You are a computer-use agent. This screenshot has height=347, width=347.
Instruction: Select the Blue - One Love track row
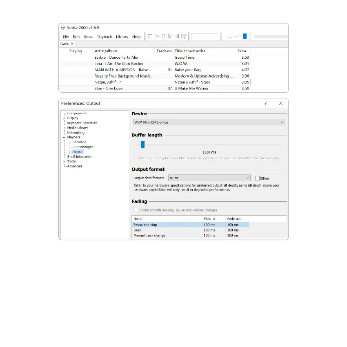tap(155, 88)
